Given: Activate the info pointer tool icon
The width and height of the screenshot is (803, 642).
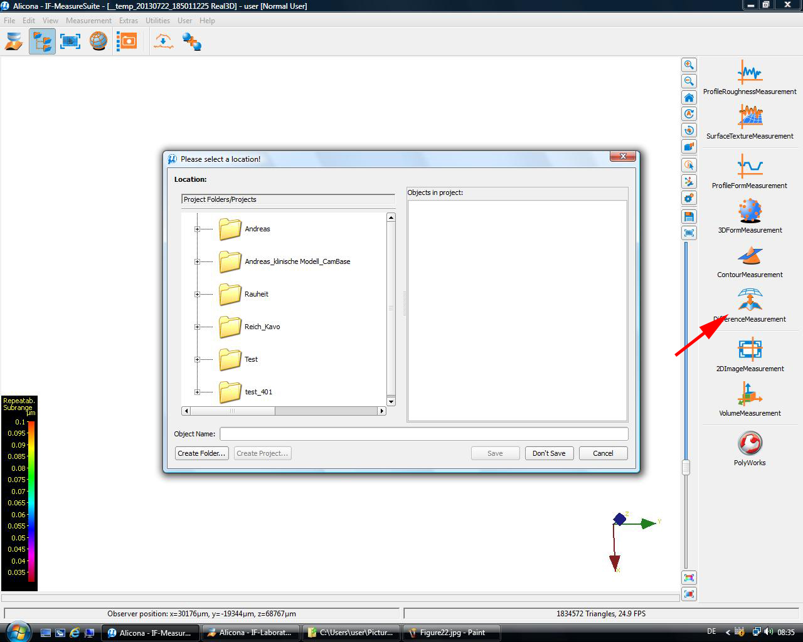Looking at the screenshot, I should [689, 166].
